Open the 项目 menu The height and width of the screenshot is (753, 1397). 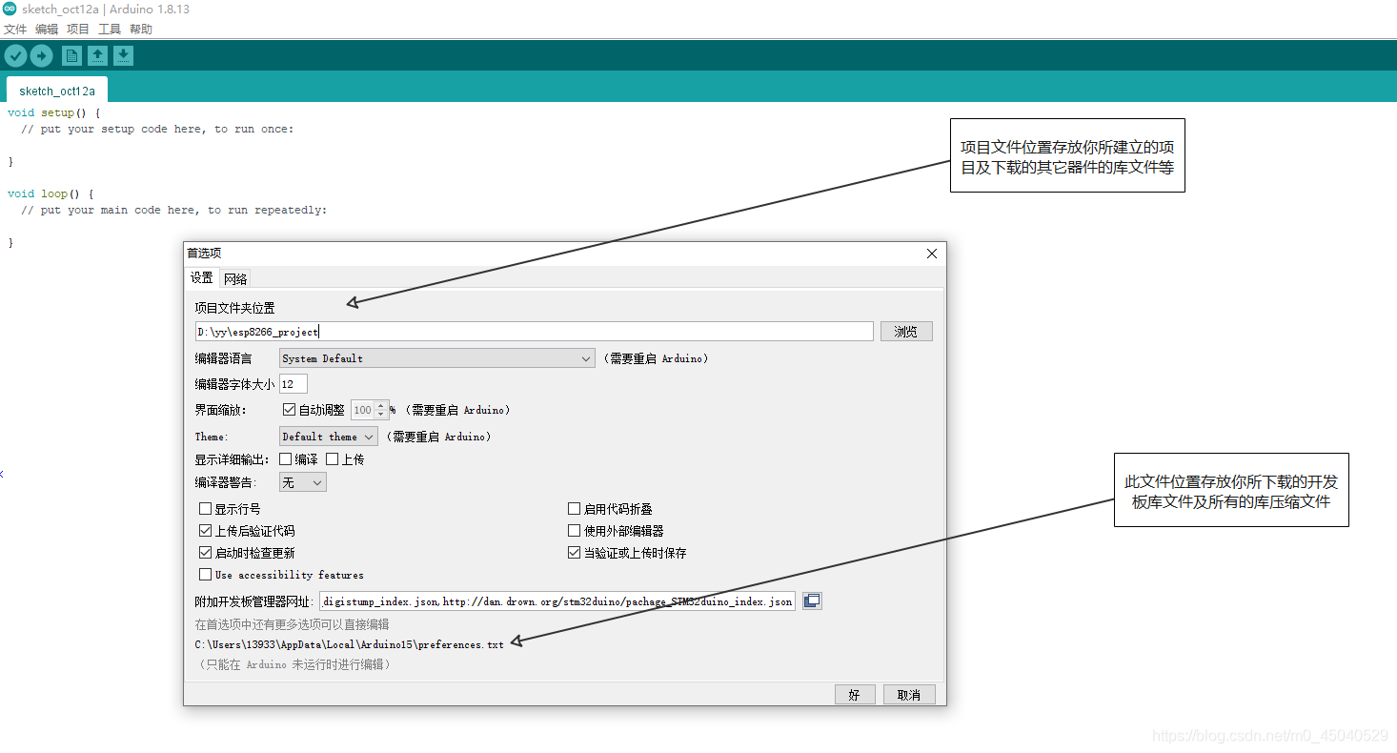(78, 30)
